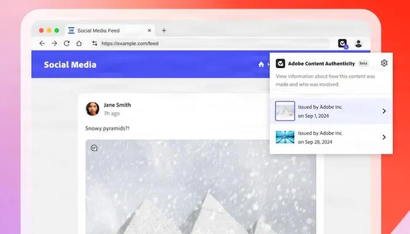Open Jane Smith's profile picture
The height and width of the screenshot is (234, 410).
coord(93,109)
